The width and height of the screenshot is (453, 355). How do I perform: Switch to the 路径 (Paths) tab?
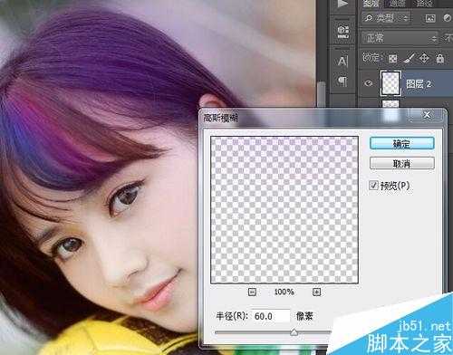(x=424, y=4)
